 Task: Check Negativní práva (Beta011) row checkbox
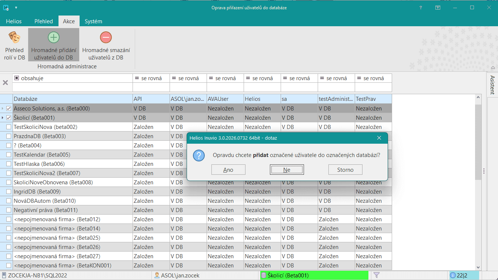pos(9,210)
